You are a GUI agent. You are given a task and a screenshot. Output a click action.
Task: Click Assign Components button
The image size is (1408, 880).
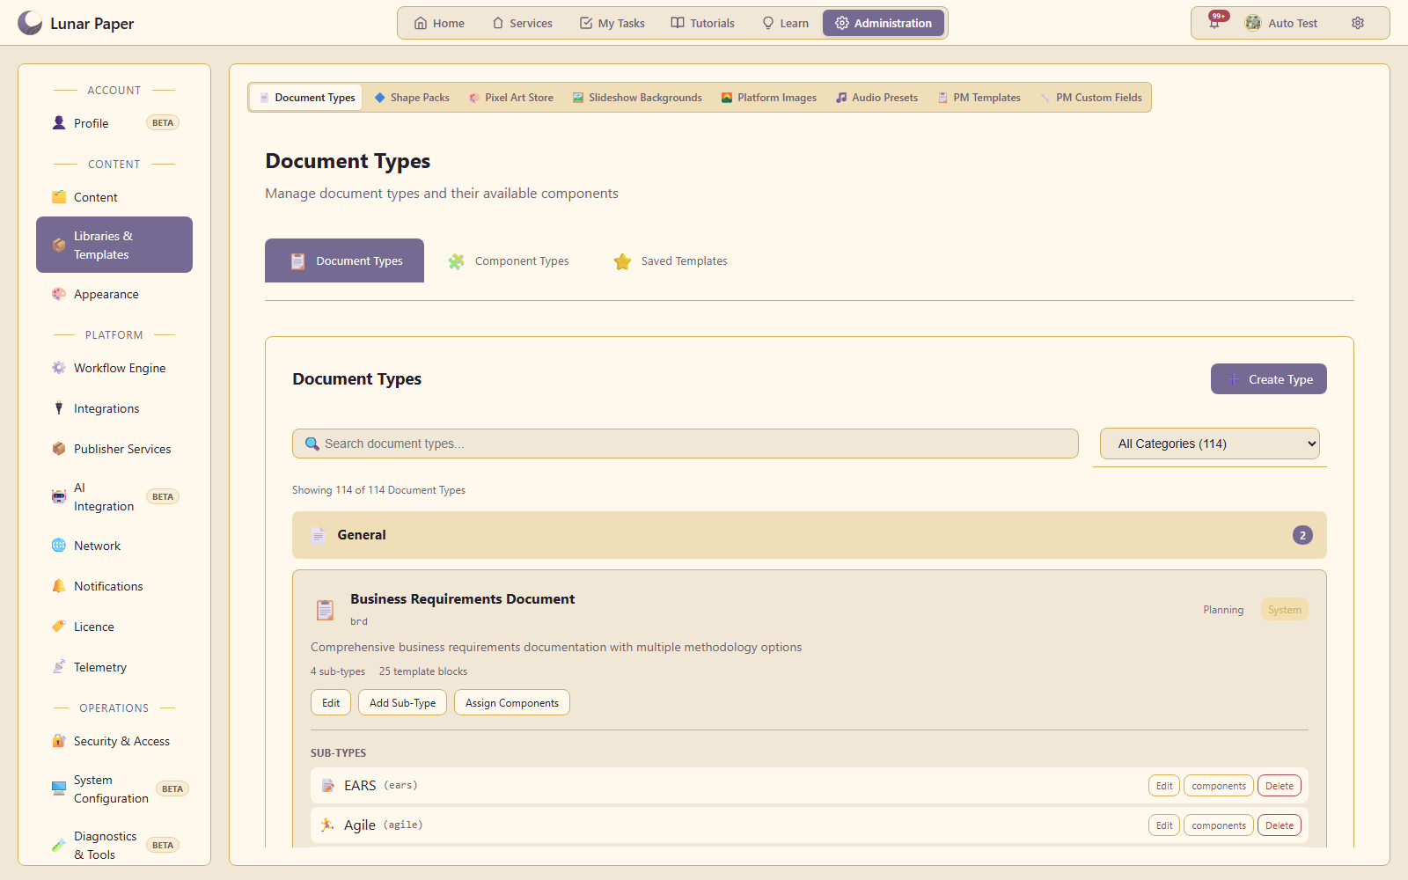tap(511, 703)
